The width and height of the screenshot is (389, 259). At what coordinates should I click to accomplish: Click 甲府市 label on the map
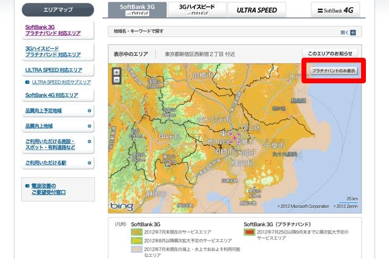click(169, 137)
